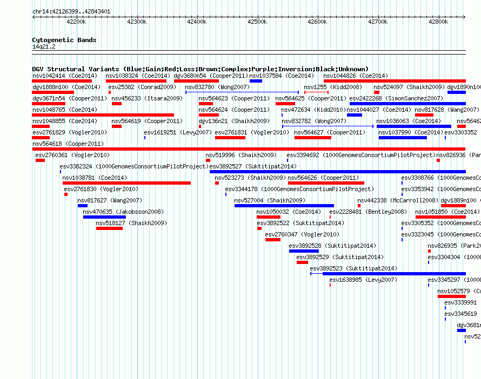The width and height of the screenshot is (481, 379).
Task: Select nsv564625 (Cooper2011) label
Action: (311, 98)
